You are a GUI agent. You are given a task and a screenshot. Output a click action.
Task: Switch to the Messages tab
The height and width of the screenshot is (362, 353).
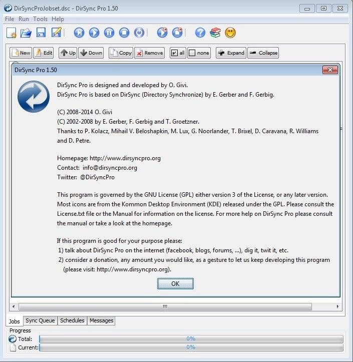point(101,320)
